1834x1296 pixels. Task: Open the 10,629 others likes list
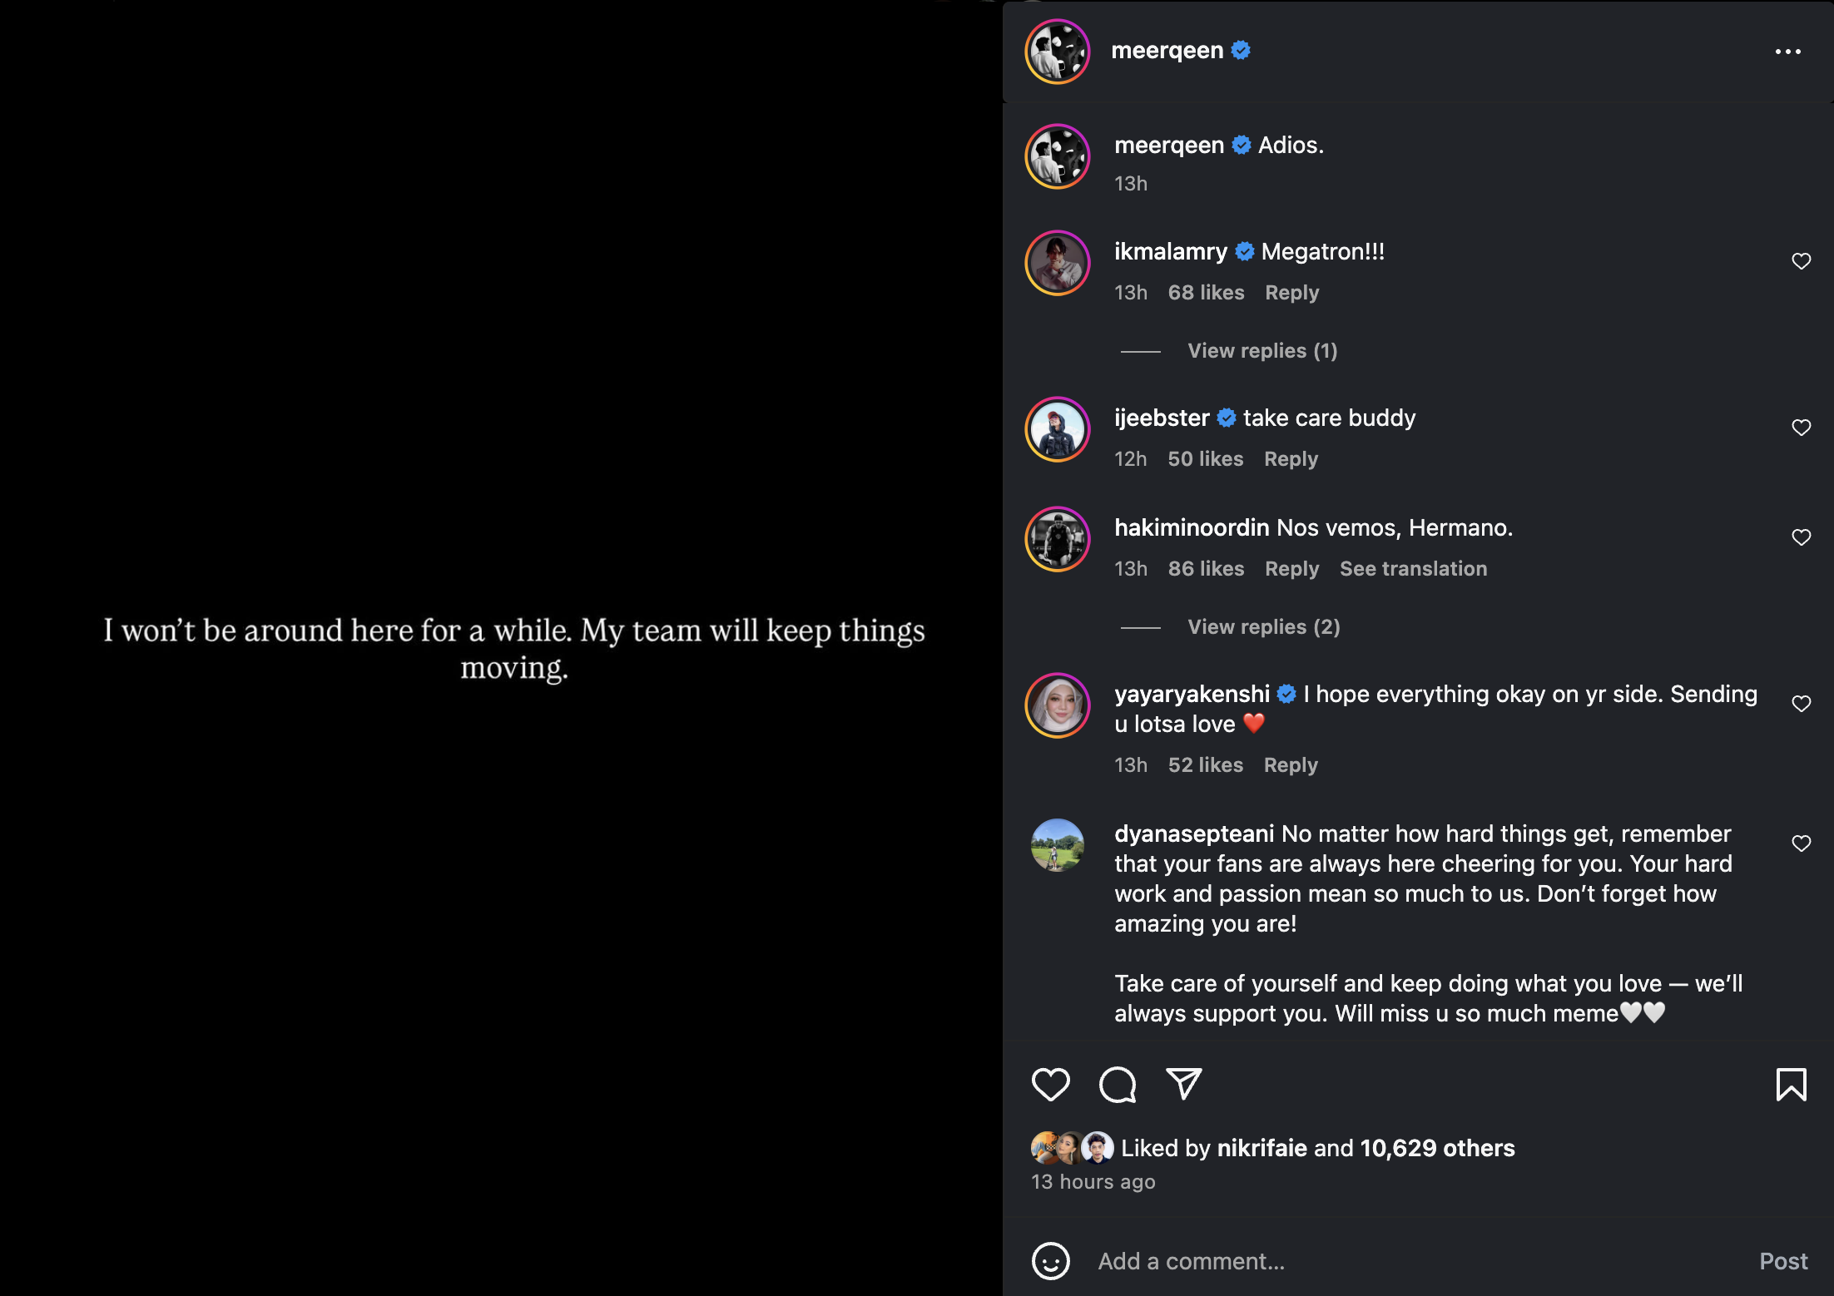pos(1437,1148)
